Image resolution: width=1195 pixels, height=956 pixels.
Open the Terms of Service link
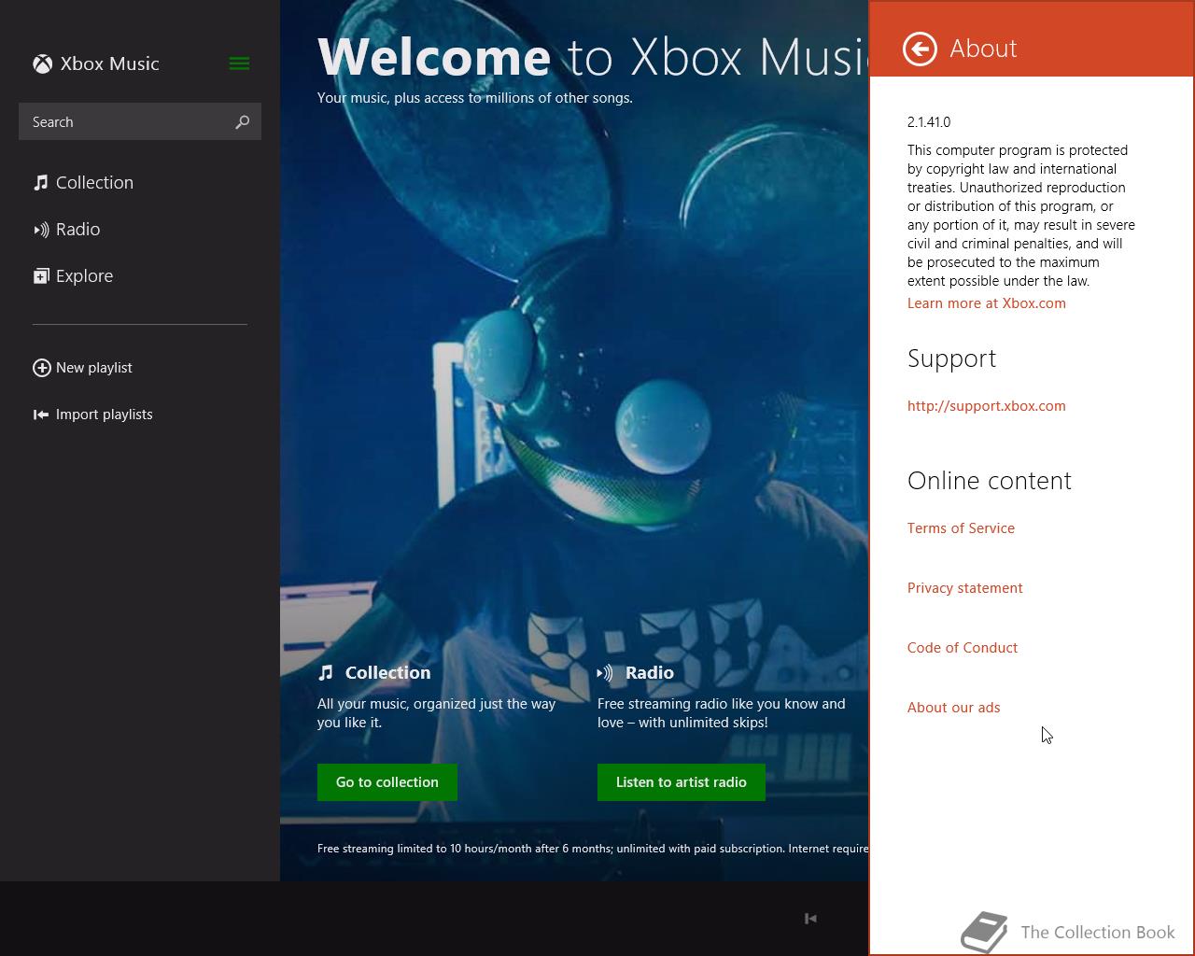[961, 528]
